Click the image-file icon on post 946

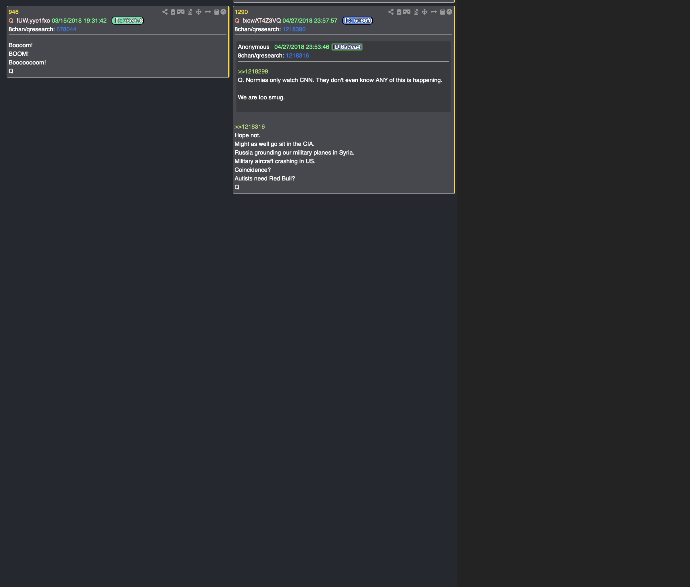pyautogui.click(x=190, y=12)
